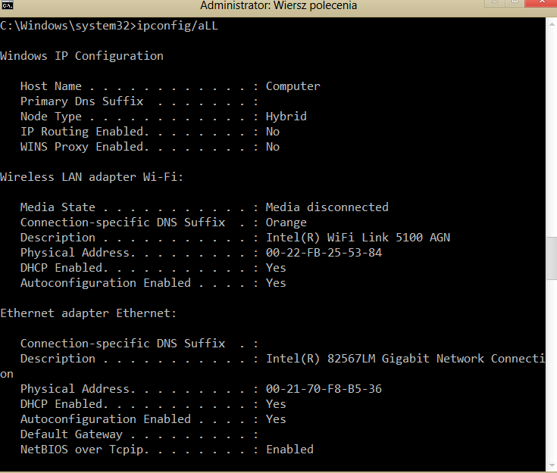Image resolution: width=557 pixels, height=473 pixels.
Task: Click the 'Administrator: Wiersz polecenia' title bar
Action: pos(278,5)
